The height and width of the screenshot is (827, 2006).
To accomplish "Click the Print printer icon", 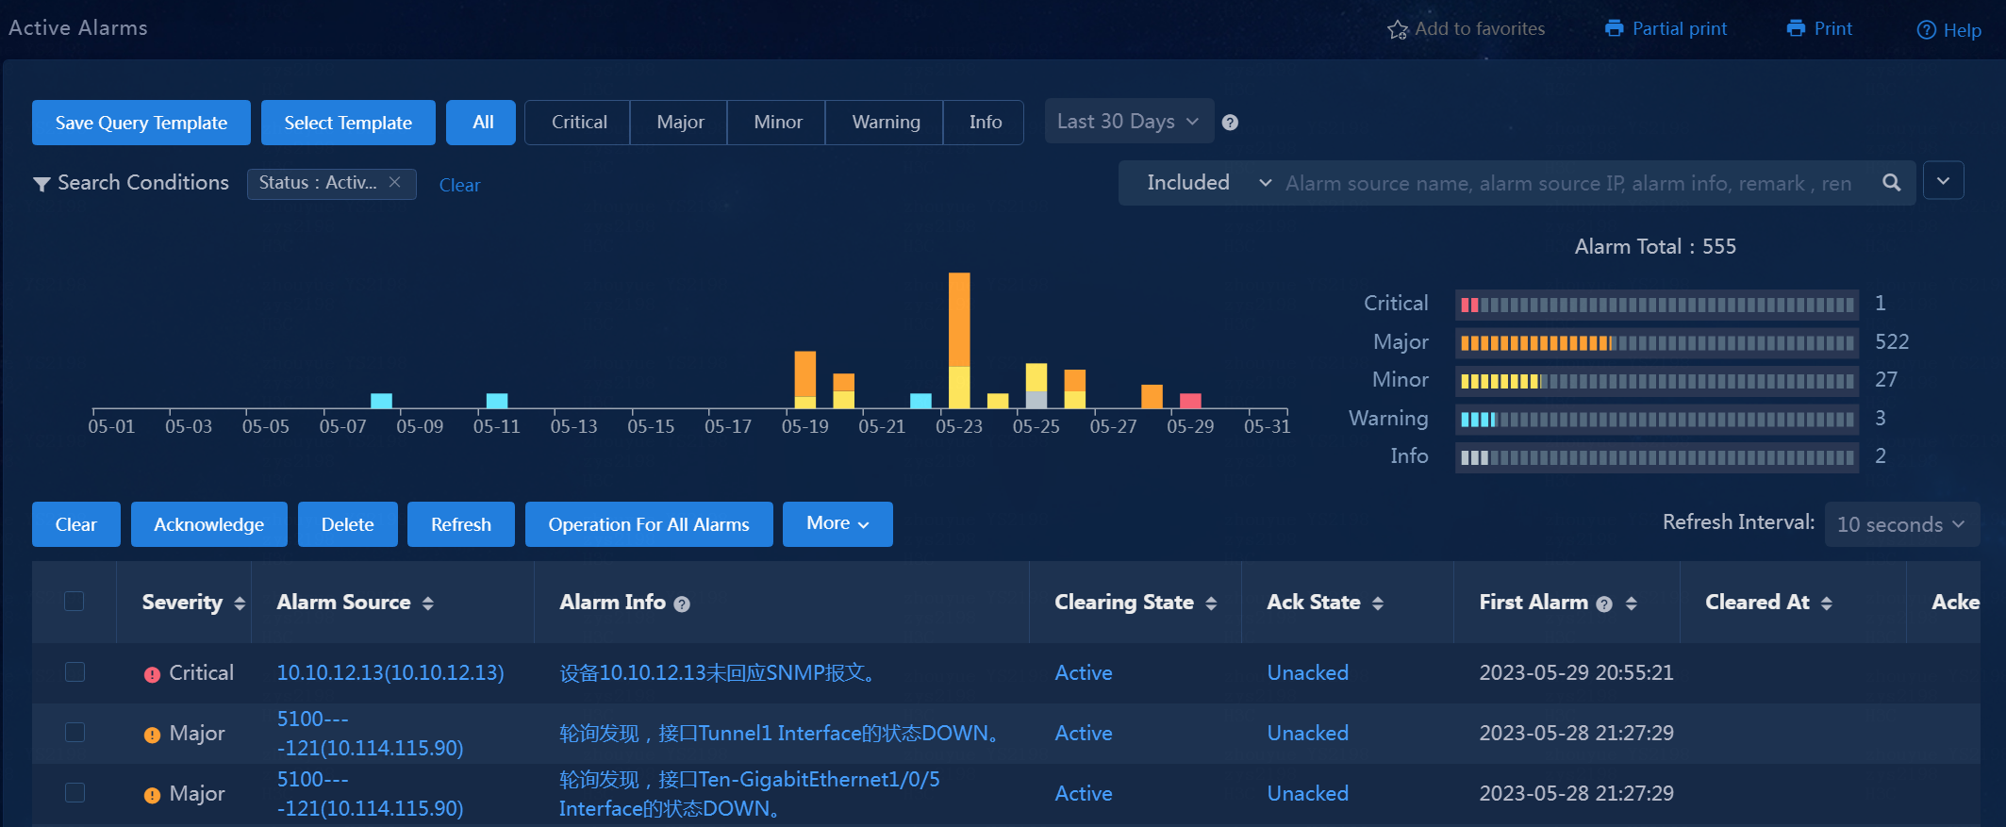I will tap(1796, 28).
